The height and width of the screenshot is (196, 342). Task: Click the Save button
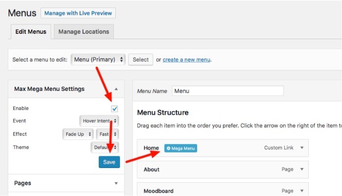(109, 162)
